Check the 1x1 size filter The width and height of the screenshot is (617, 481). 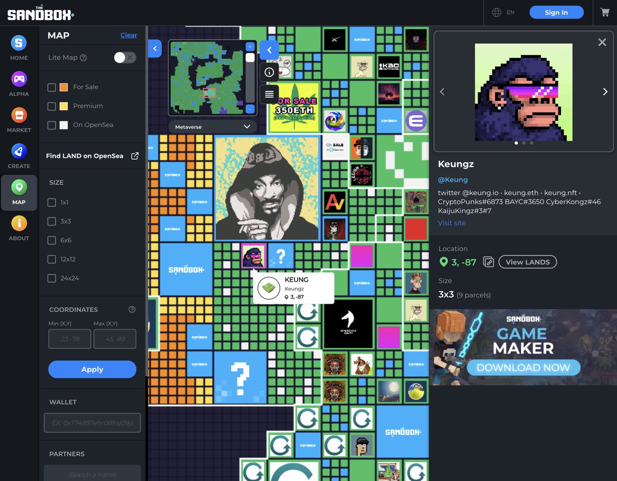pyautogui.click(x=51, y=202)
